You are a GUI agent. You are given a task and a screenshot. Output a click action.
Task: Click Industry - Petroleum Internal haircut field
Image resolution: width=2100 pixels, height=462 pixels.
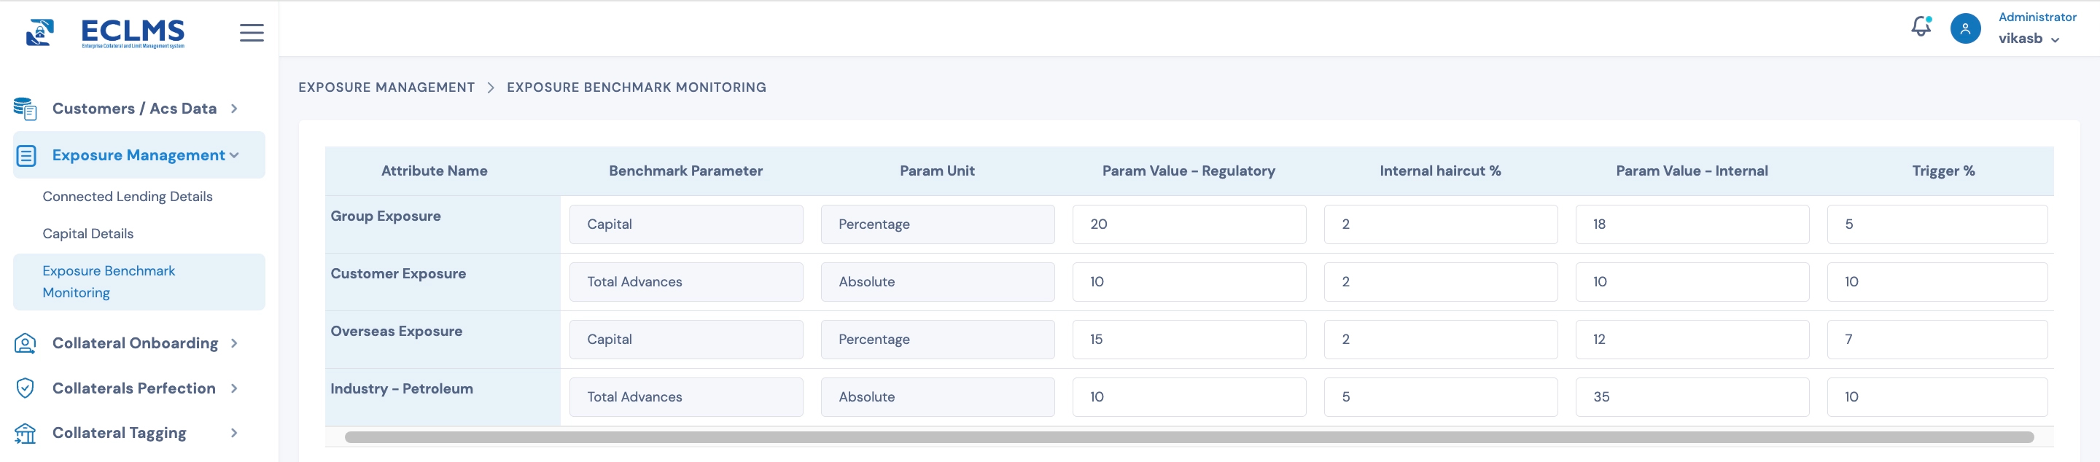[x=1439, y=397]
